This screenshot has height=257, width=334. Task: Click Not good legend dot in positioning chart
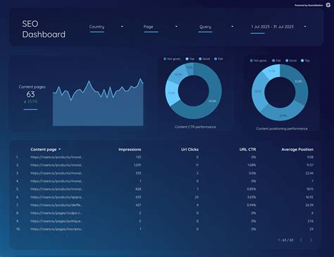[x=252, y=61]
